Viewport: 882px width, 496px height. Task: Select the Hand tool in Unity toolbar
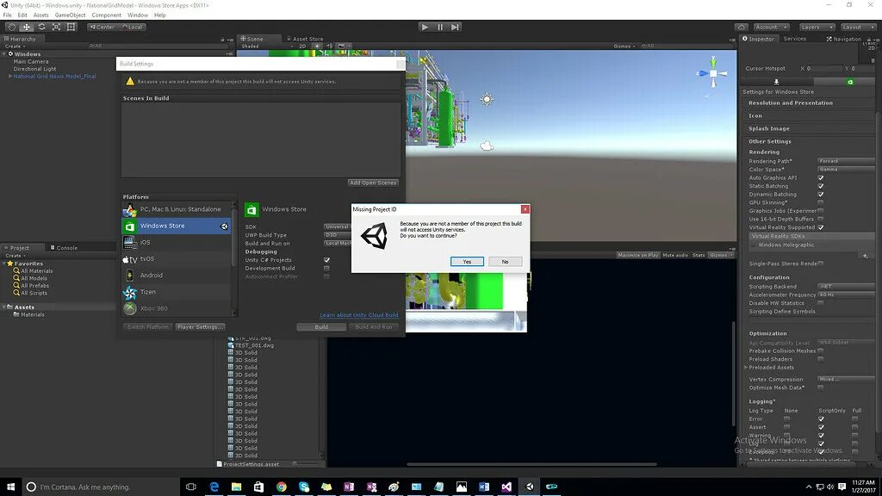[12, 27]
